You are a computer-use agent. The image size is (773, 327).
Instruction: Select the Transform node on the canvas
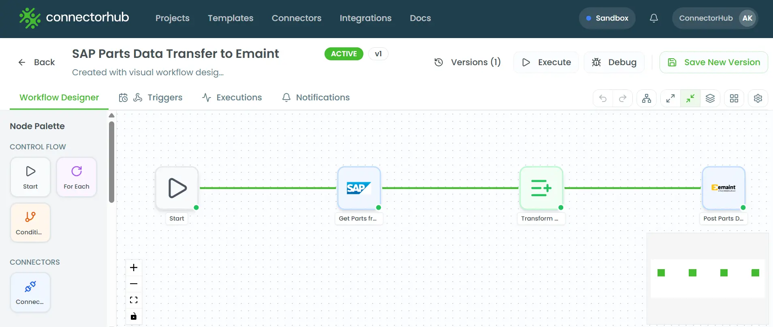pyautogui.click(x=541, y=188)
